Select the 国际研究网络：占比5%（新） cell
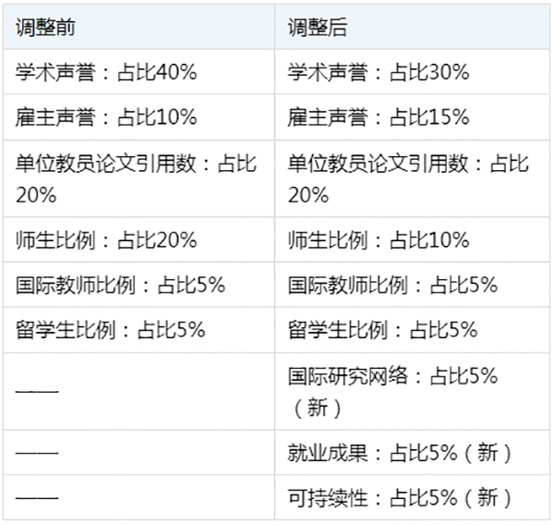Viewport: 554px width, 525px height. pyautogui.click(x=413, y=391)
